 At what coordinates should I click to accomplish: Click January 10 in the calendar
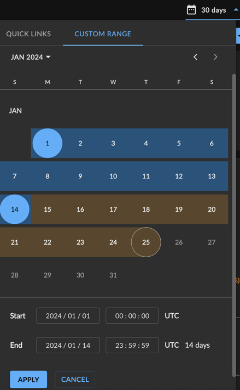point(113,176)
